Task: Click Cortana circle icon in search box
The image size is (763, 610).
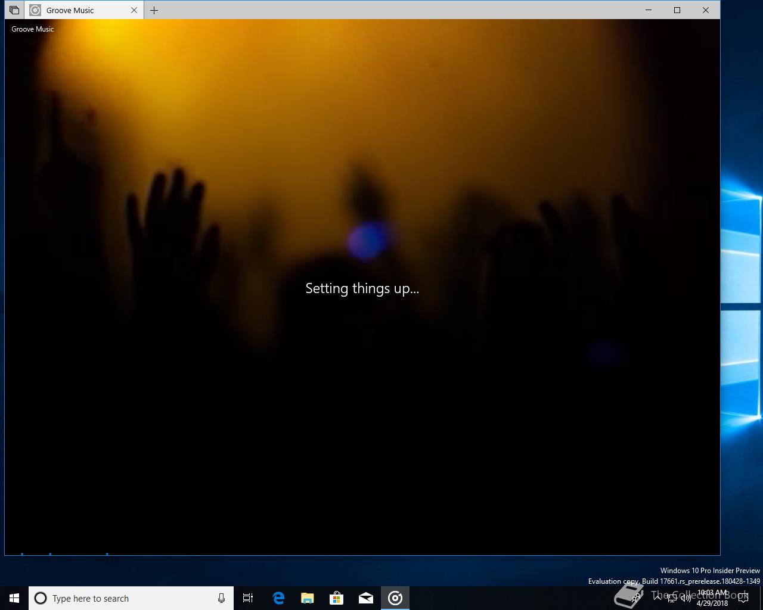Action: [41, 598]
